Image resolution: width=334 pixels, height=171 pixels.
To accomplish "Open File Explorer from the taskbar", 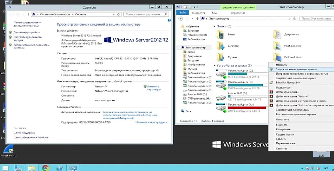I will pos(32,168).
